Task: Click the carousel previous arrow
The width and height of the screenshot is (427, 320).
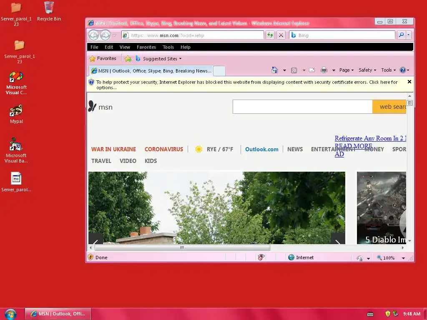Action: (x=95, y=239)
